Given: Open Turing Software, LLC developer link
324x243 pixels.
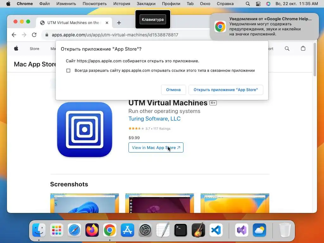Looking at the screenshot, I should pos(154,119).
